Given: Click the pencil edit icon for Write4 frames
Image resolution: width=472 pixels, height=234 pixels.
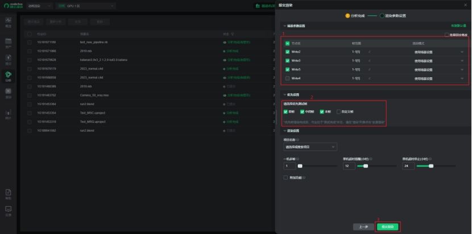Looking at the screenshot, I should (369, 78).
